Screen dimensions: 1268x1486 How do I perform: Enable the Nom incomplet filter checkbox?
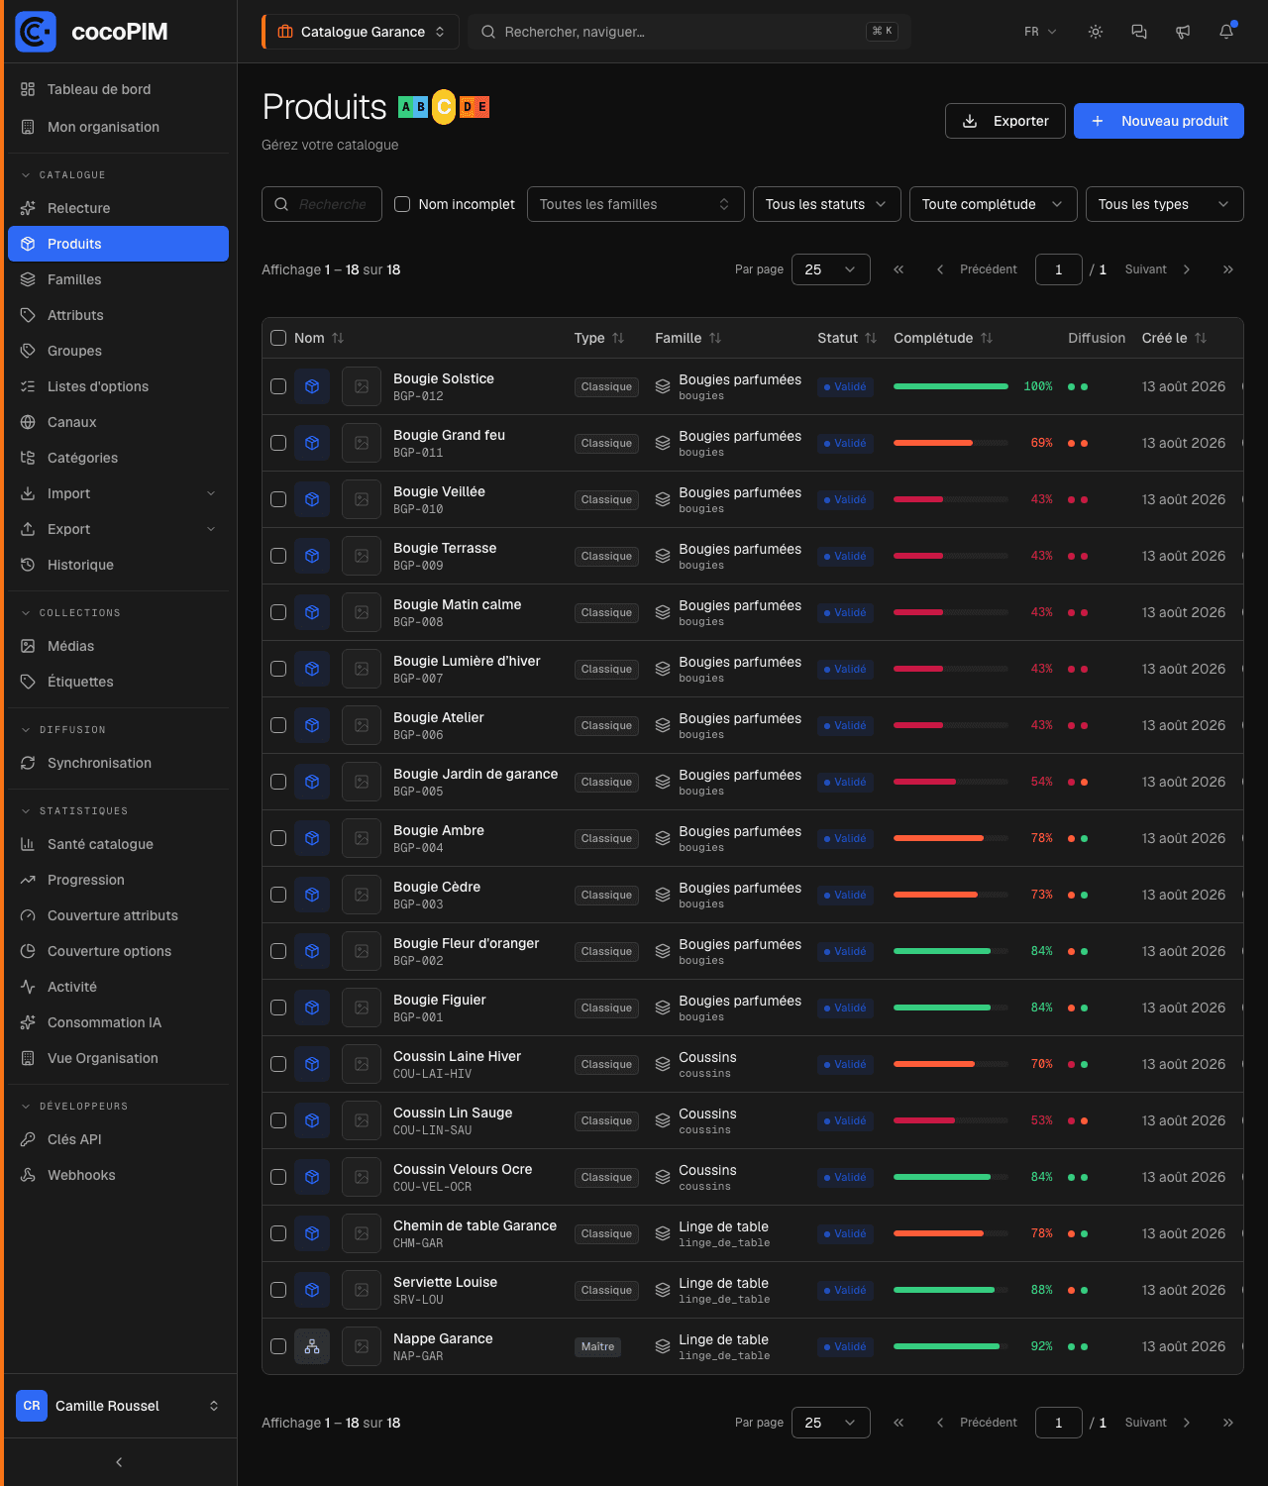coord(402,204)
